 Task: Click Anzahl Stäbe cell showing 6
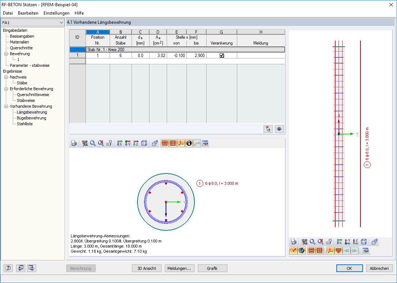121,56
